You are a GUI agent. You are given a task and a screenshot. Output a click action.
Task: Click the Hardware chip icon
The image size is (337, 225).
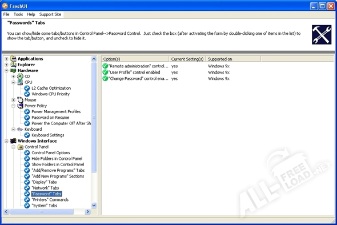(x=13, y=70)
